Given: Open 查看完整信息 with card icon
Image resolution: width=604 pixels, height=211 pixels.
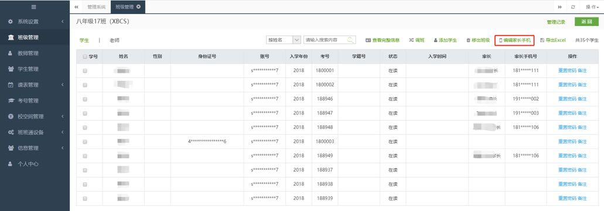Looking at the screenshot, I should pos(383,40).
